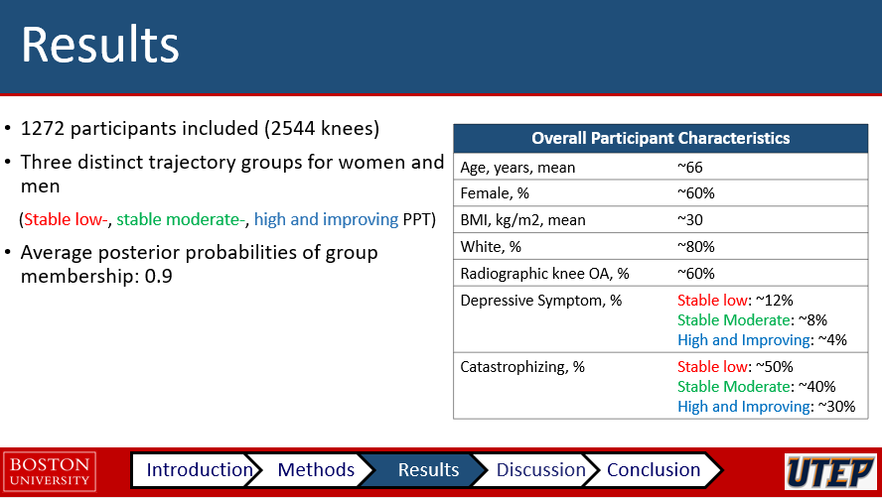
Task: Click the UTEP logo
Action: click(x=830, y=471)
